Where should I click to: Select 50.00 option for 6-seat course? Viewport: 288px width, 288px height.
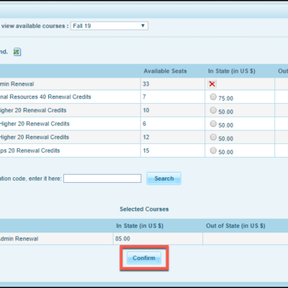[213, 124]
